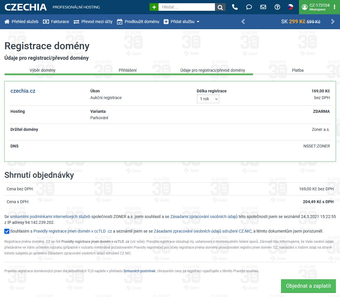Click into the 'Hledat ...' search field

point(186,7)
